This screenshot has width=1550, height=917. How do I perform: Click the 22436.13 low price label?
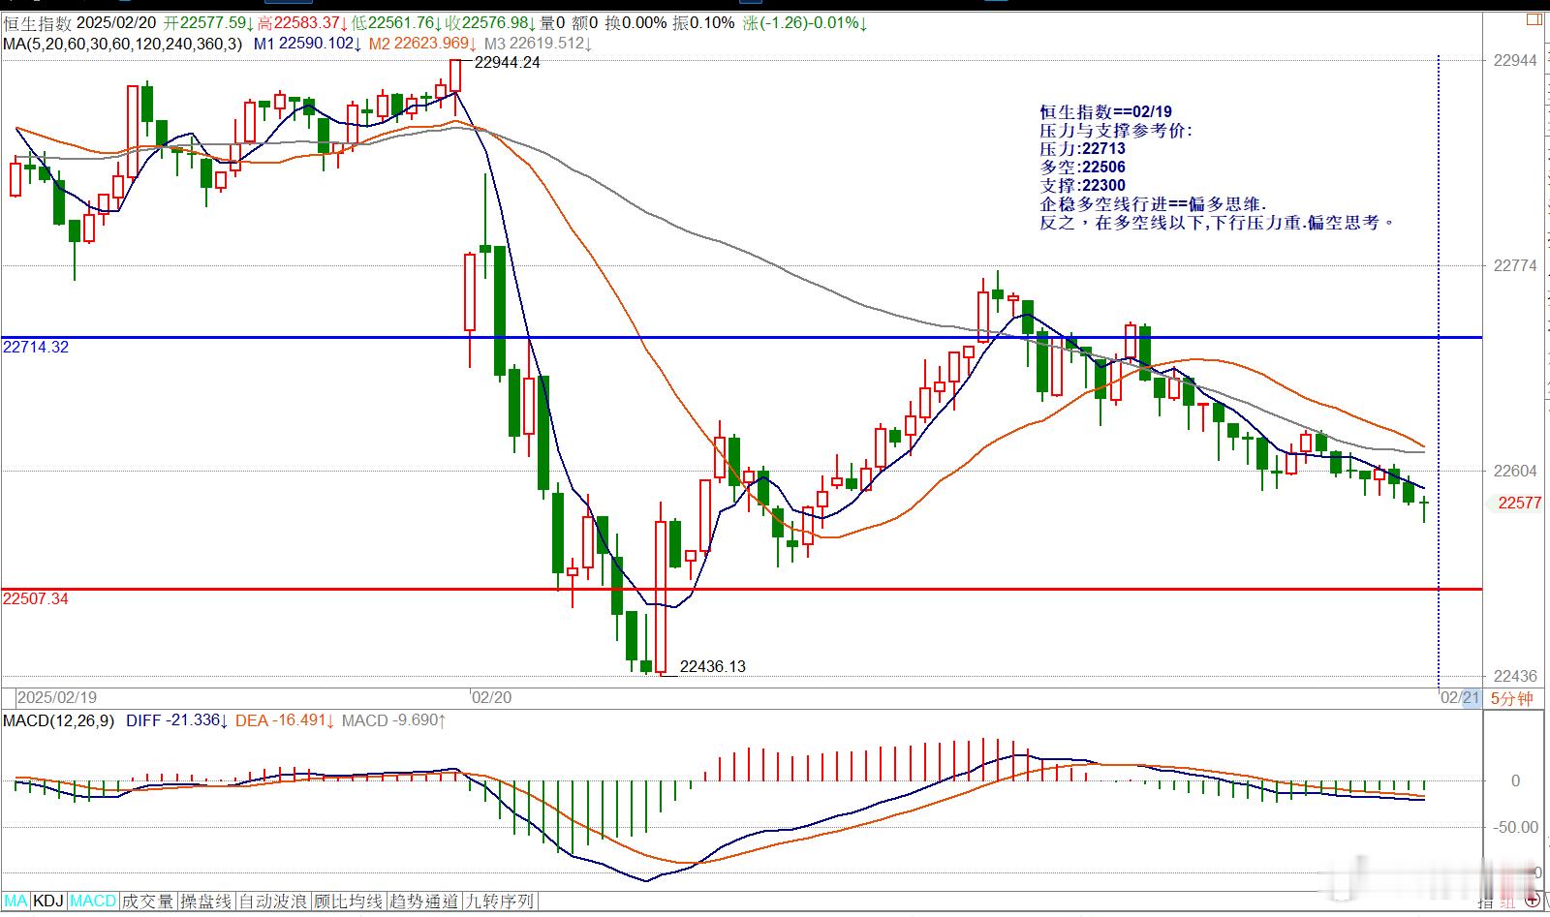[x=713, y=666]
